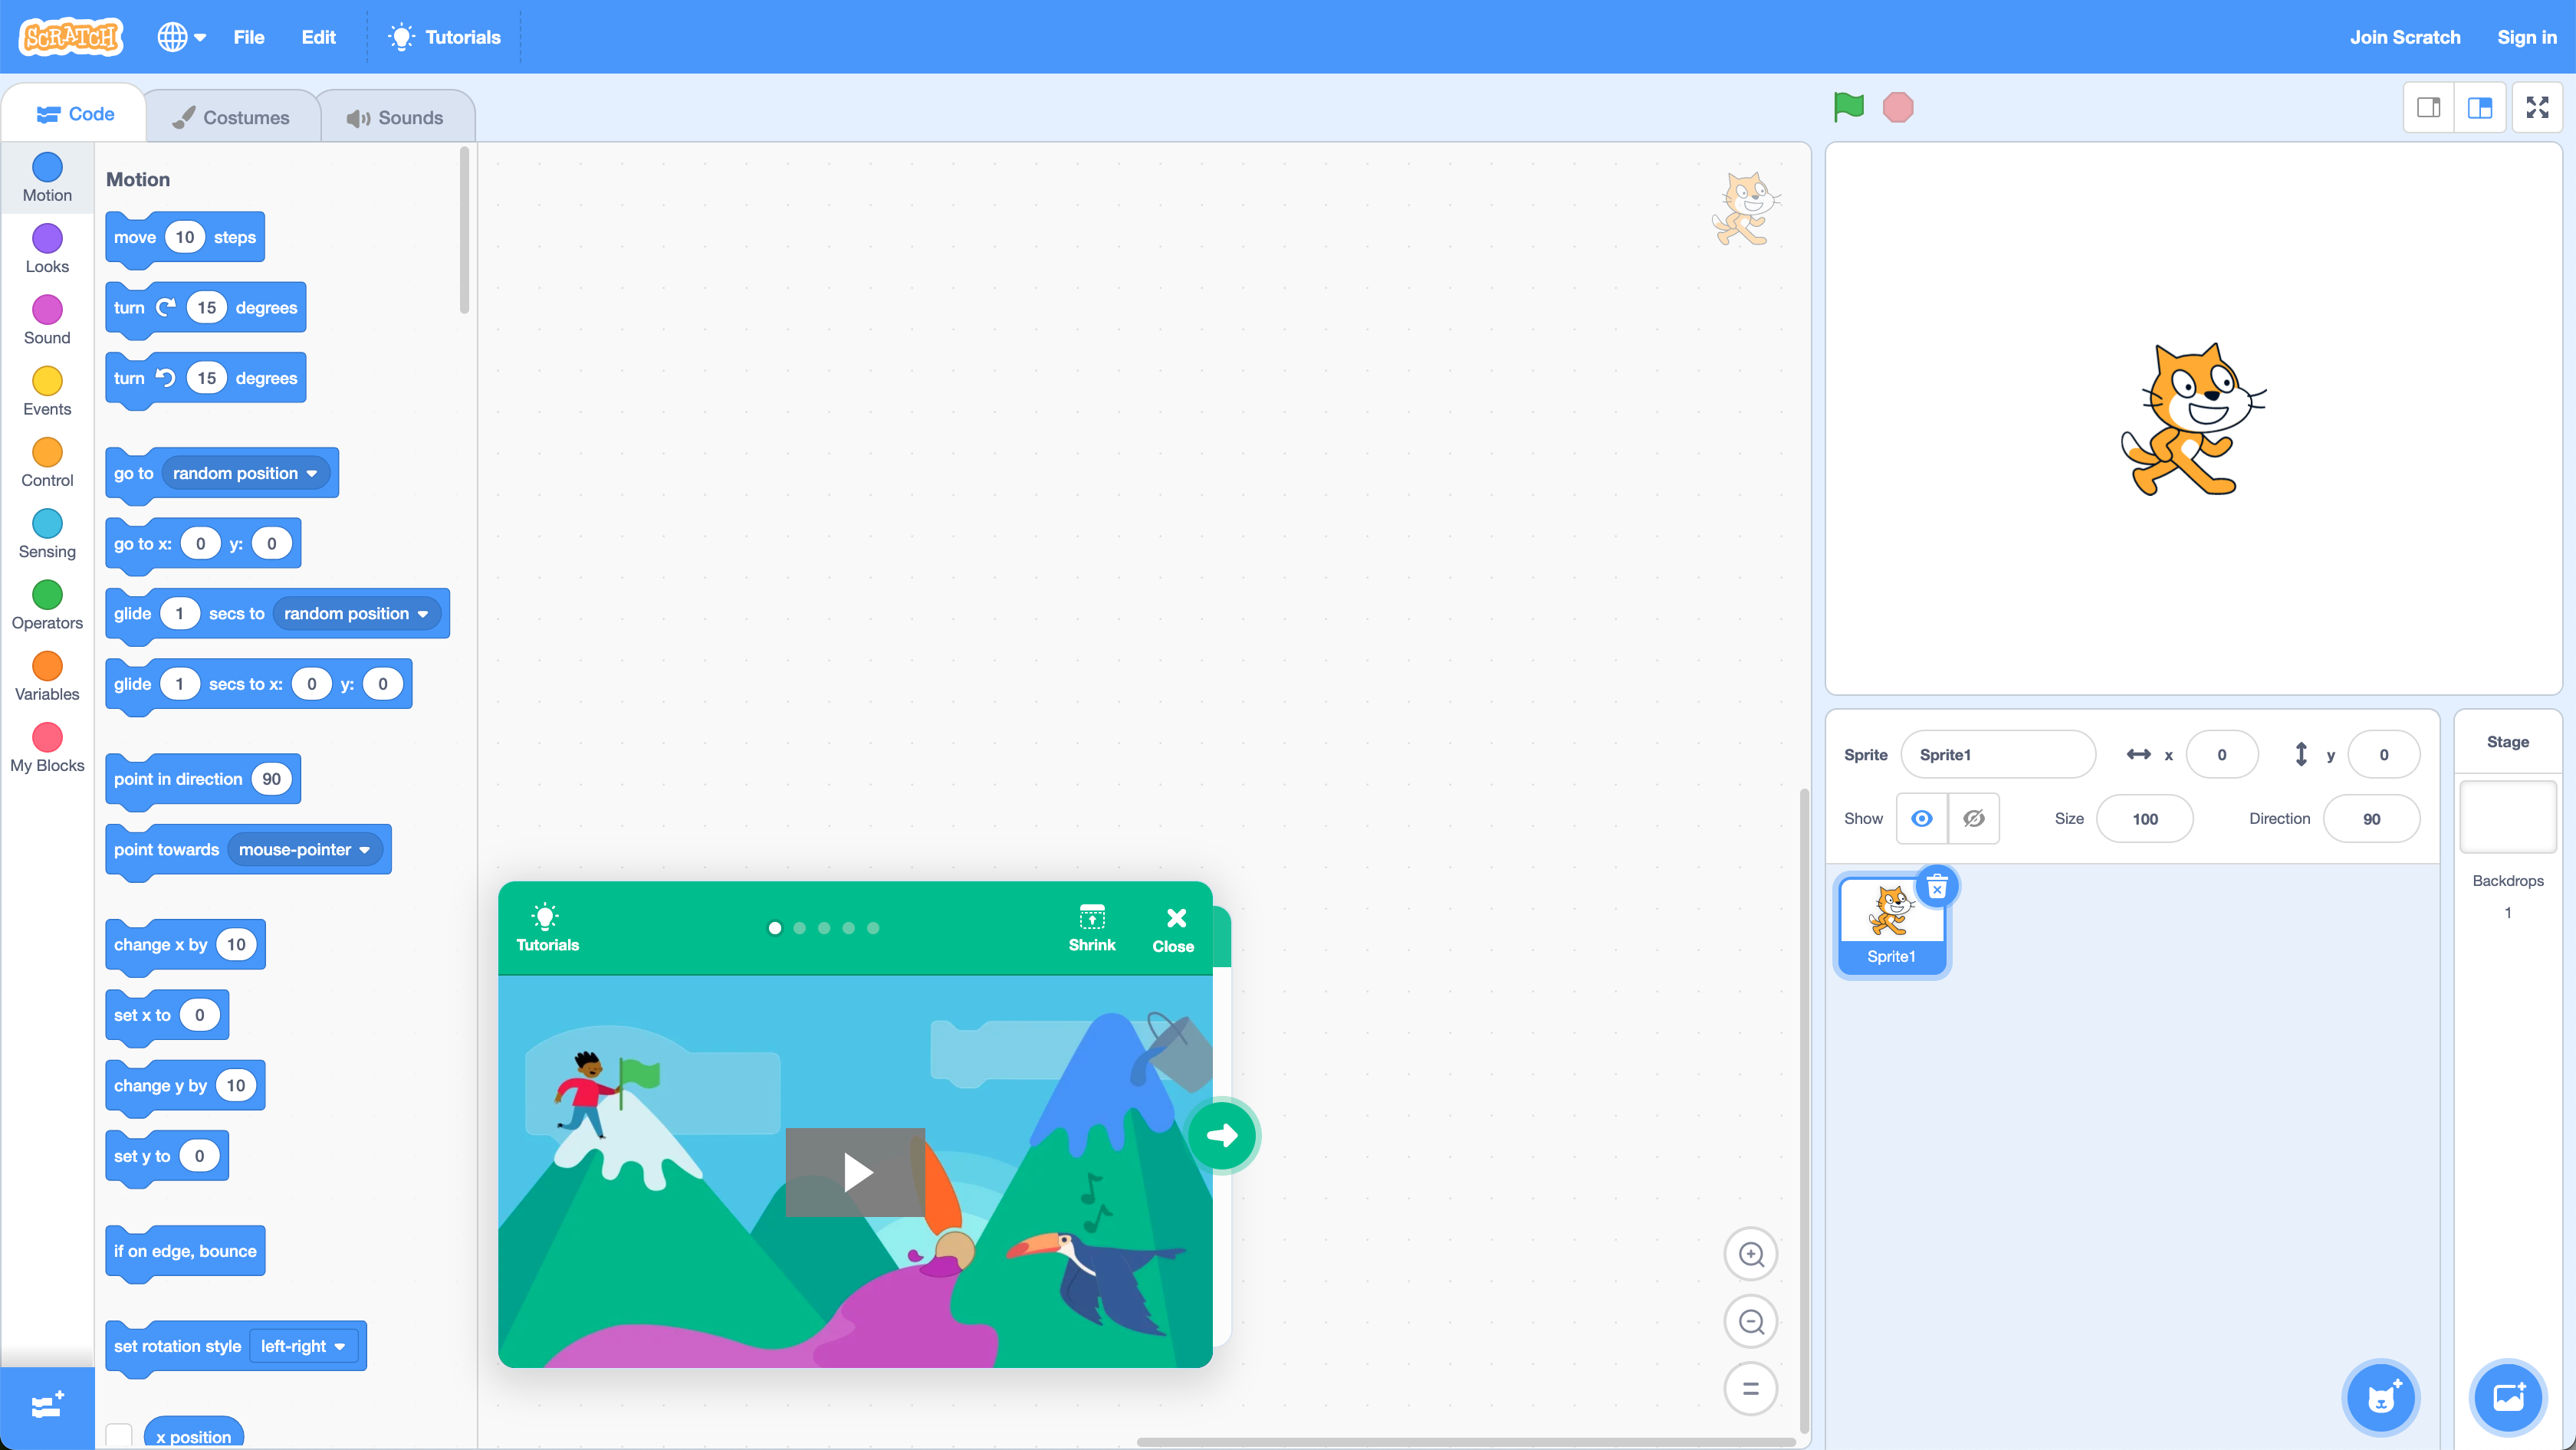Click the Join Scratch link
Viewport: 2576px width, 1450px height.
2404,37
